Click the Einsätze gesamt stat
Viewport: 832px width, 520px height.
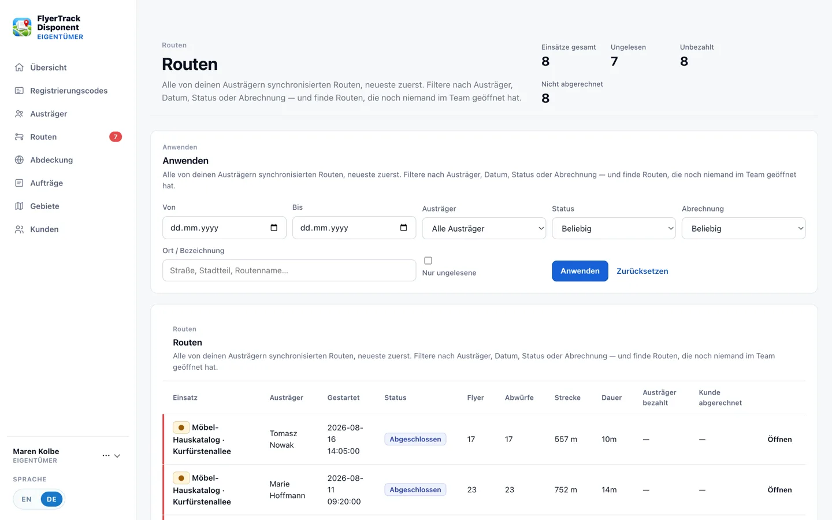(569, 55)
